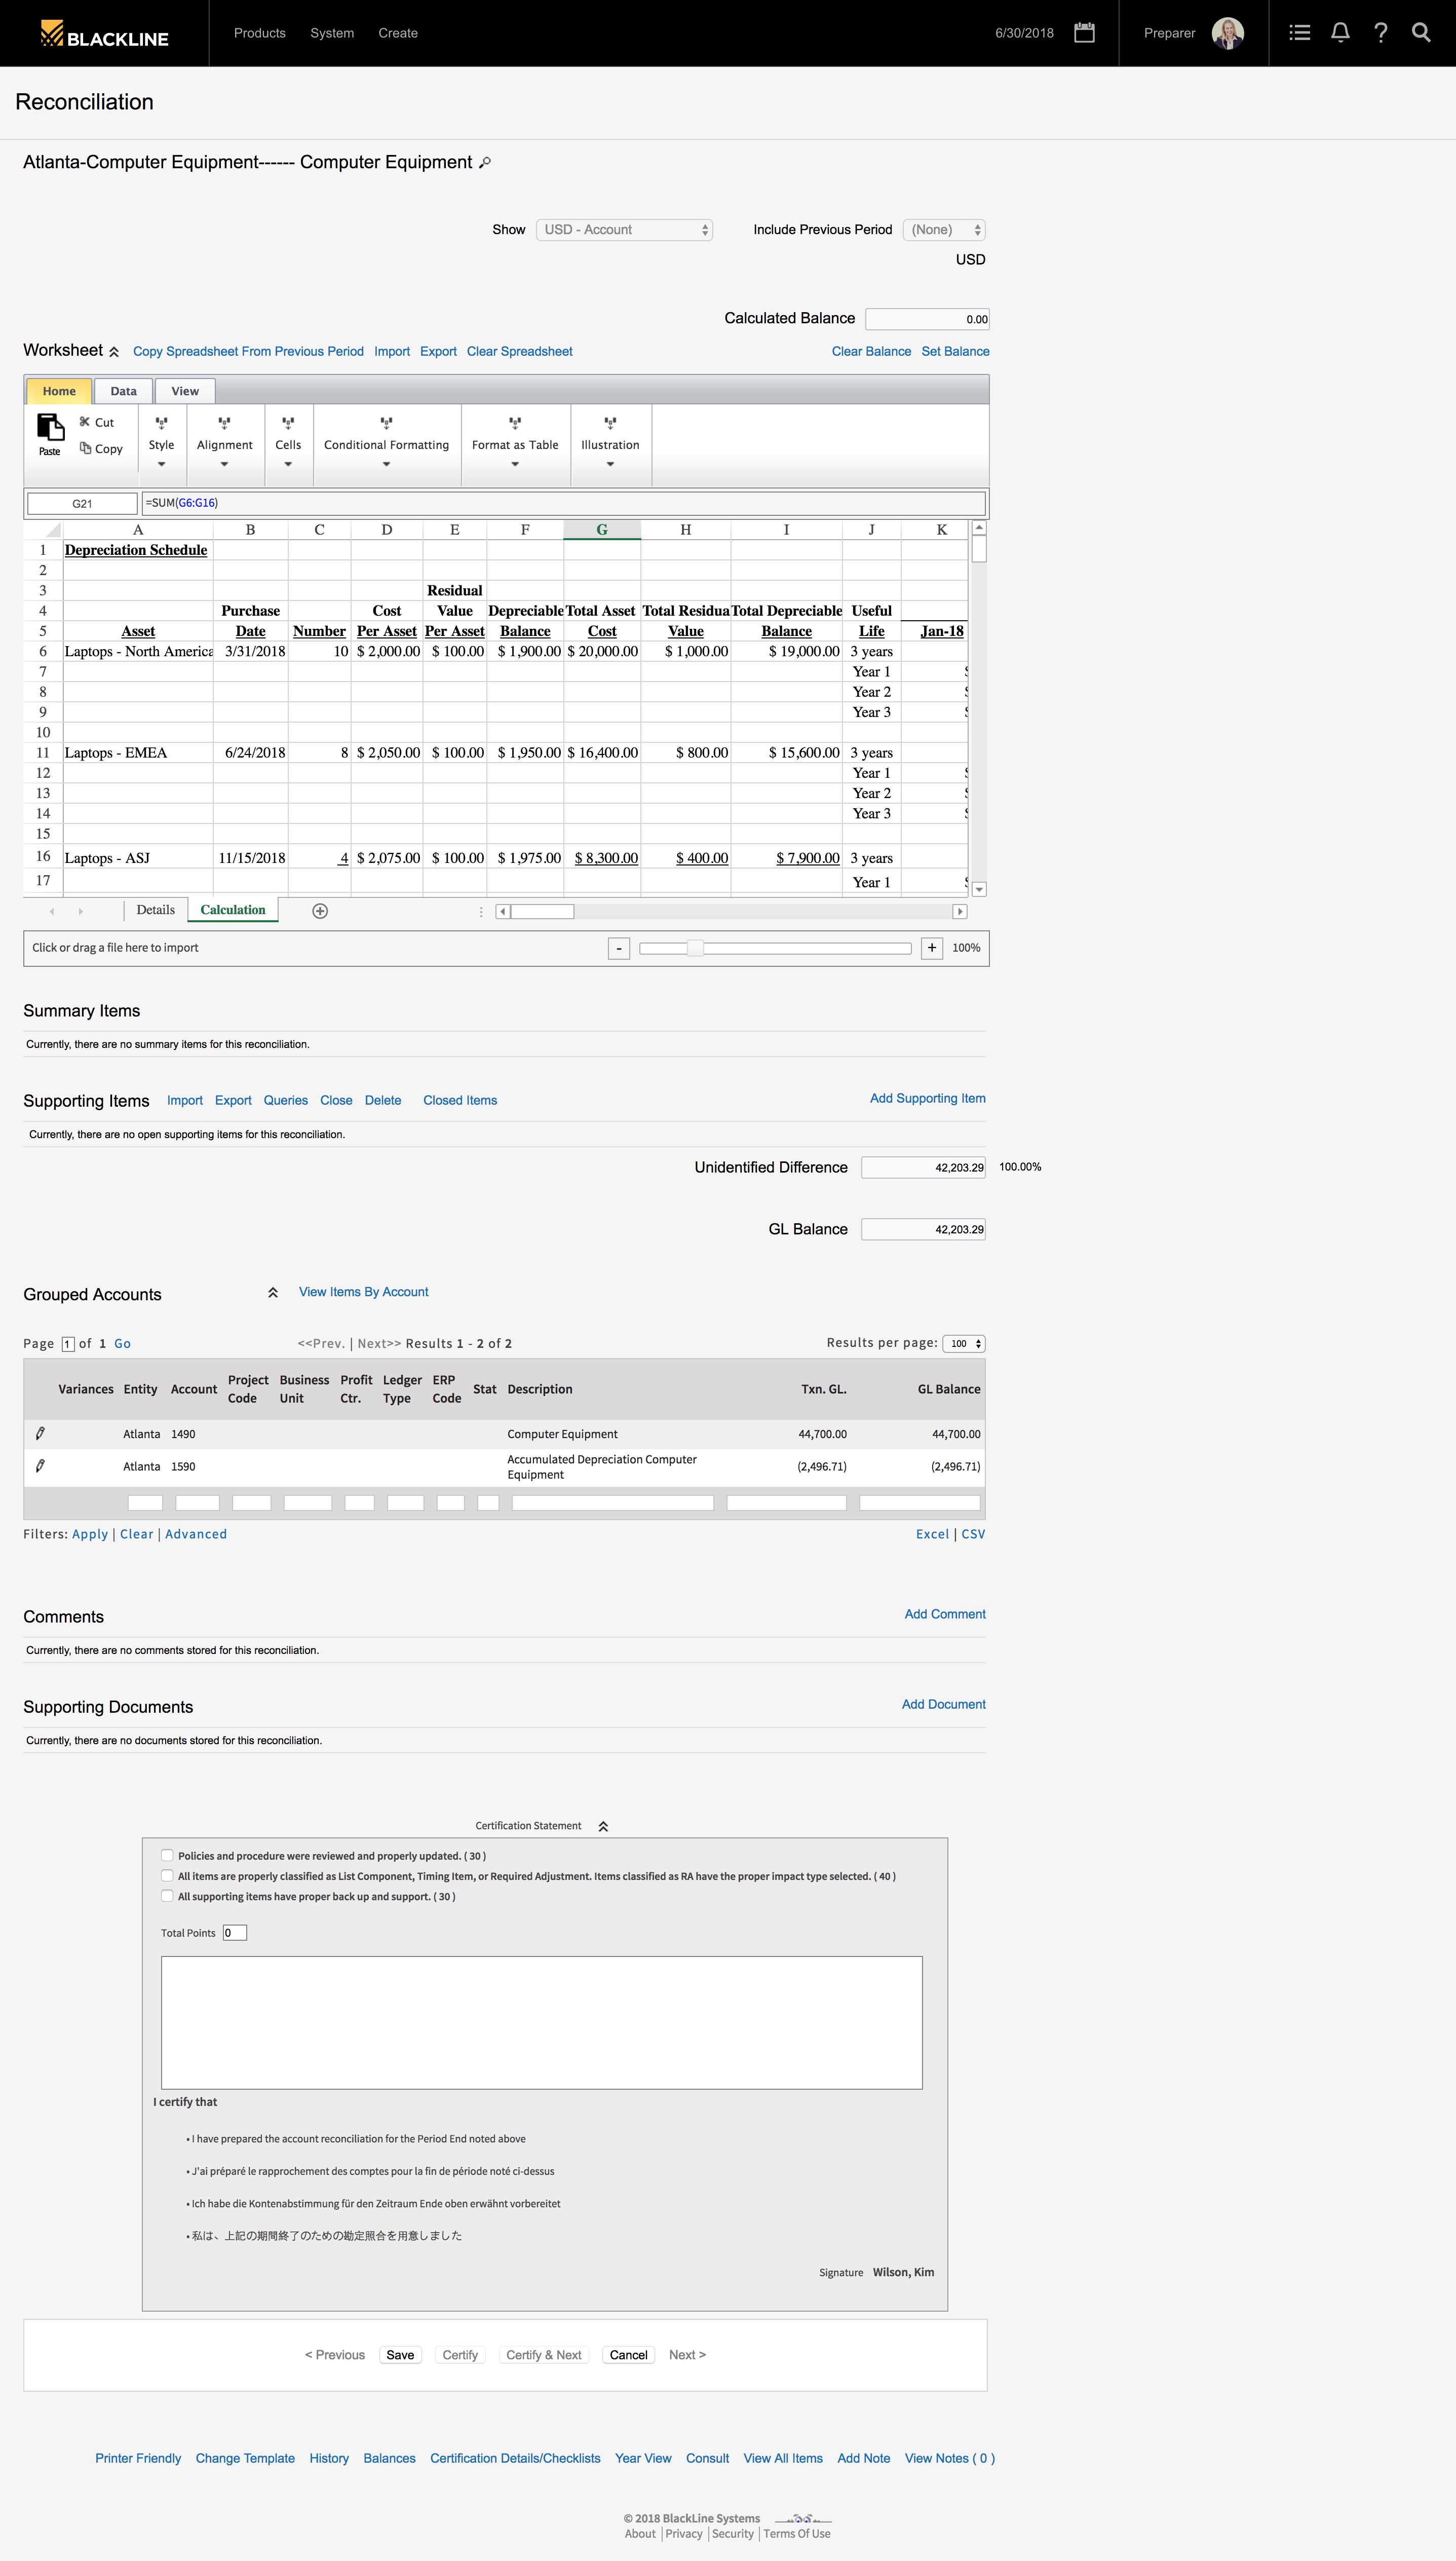Collapse the Worksheet section
The height and width of the screenshot is (2561, 1456).
(x=114, y=352)
